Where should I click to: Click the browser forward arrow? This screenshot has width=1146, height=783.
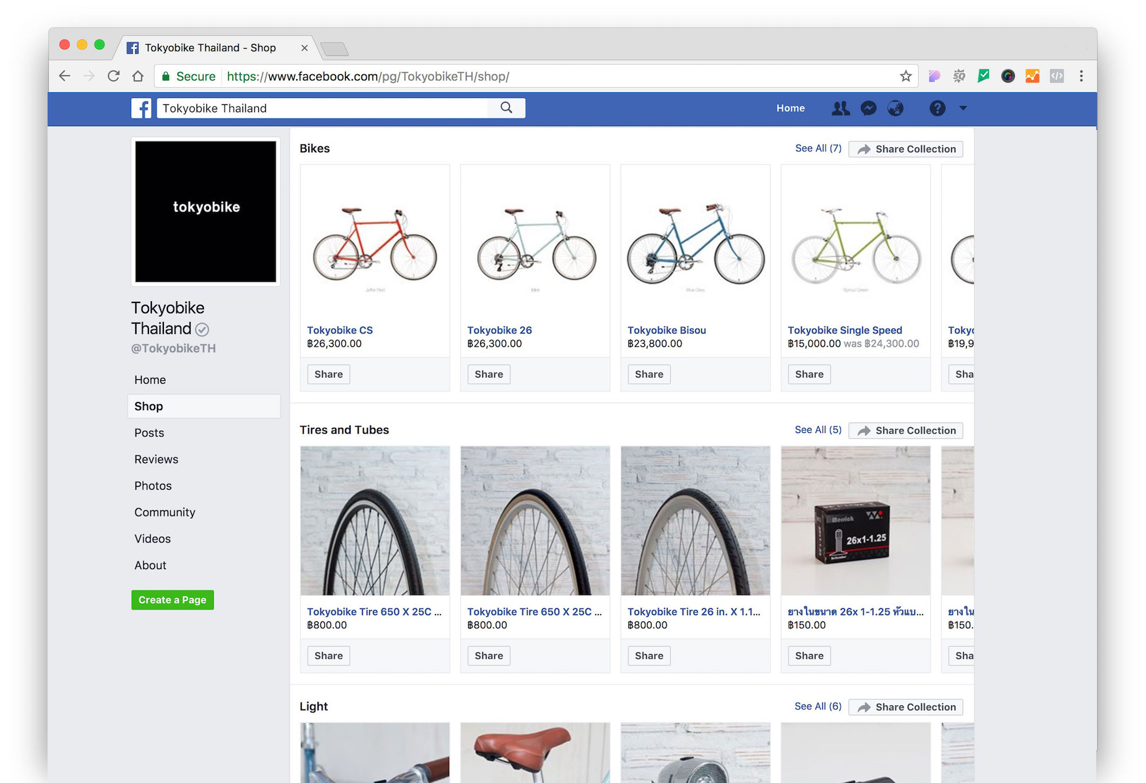pos(89,76)
